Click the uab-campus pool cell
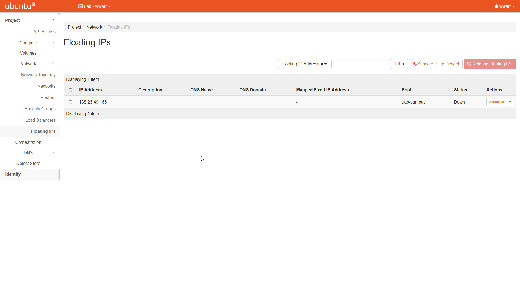The image size is (520, 292). click(414, 102)
